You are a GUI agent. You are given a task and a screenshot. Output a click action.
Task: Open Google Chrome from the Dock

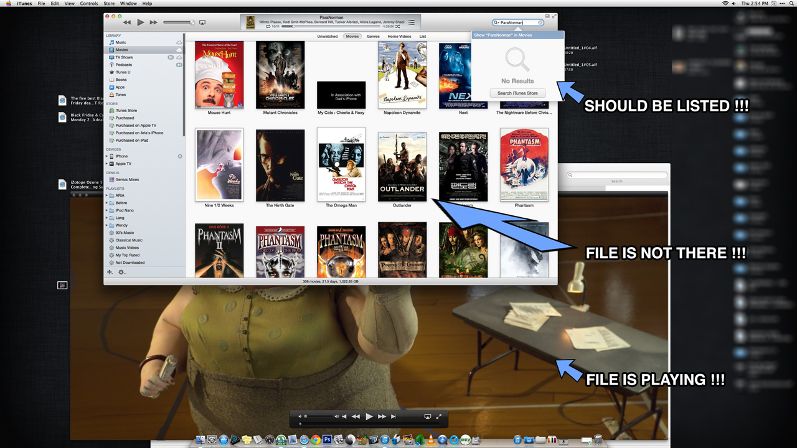coord(316,440)
